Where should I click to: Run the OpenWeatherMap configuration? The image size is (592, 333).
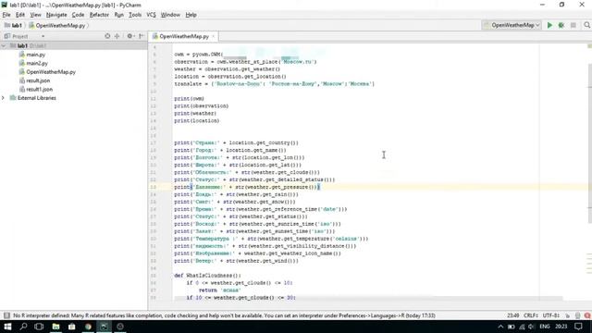pyautogui.click(x=549, y=25)
